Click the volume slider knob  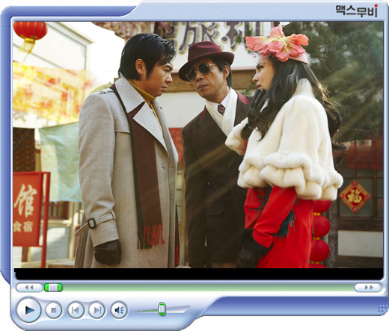click(x=162, y=309)
